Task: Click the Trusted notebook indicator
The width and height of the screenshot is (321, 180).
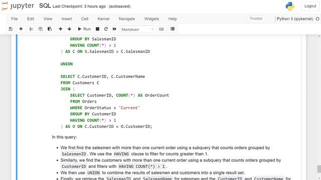Action: point(256,18)
